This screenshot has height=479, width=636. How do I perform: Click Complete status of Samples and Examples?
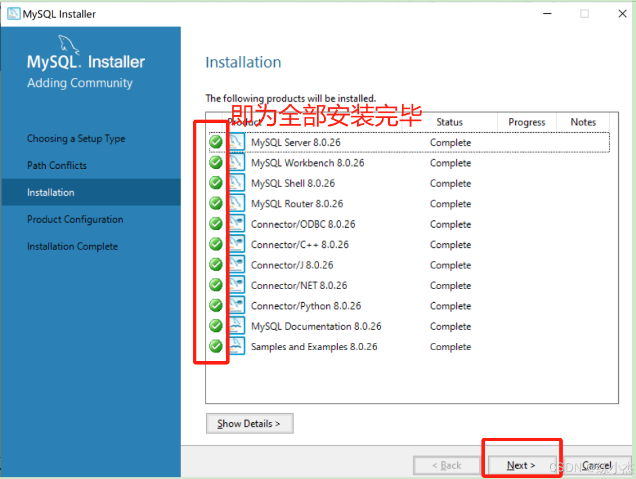[450, 347]
